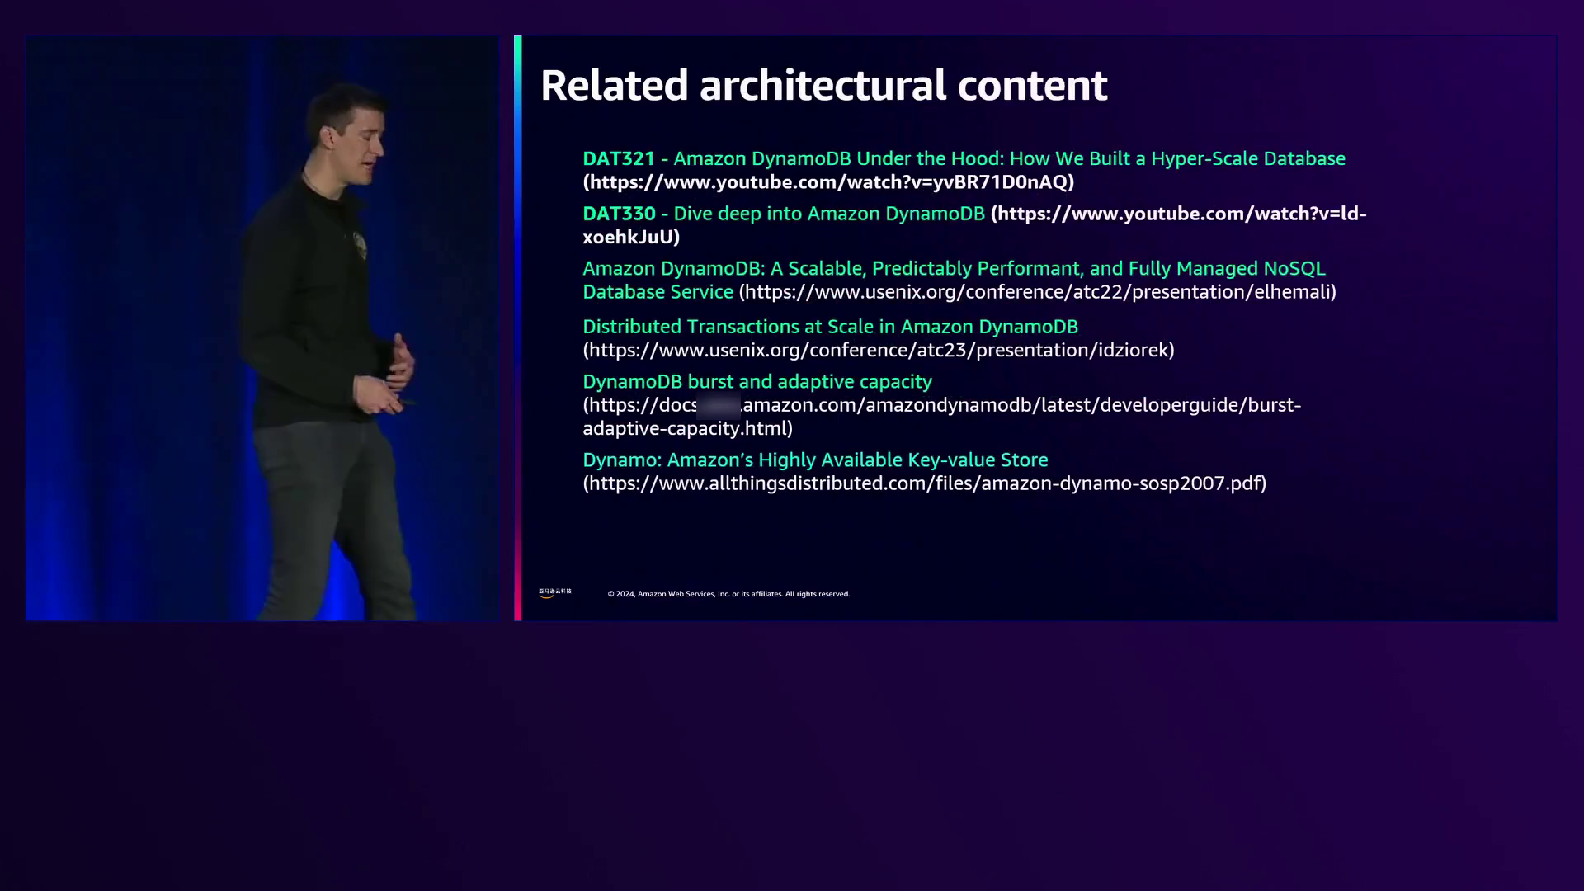This screenshot has width=1584, height=891.
Task: Open the DAT330 Dive deep into DynamoDB title
Action: 784,214
